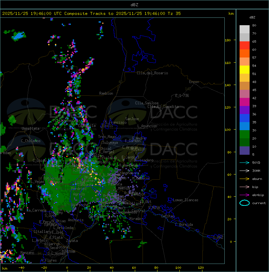Click the 'dBZ' label above color scale
269x272 pixels.
tap(252, 17)
